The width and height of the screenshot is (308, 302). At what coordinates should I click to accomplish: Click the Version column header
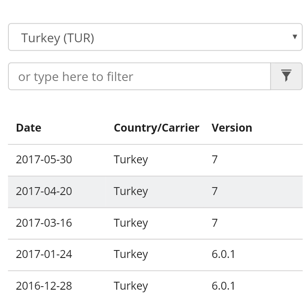point(232,128)
